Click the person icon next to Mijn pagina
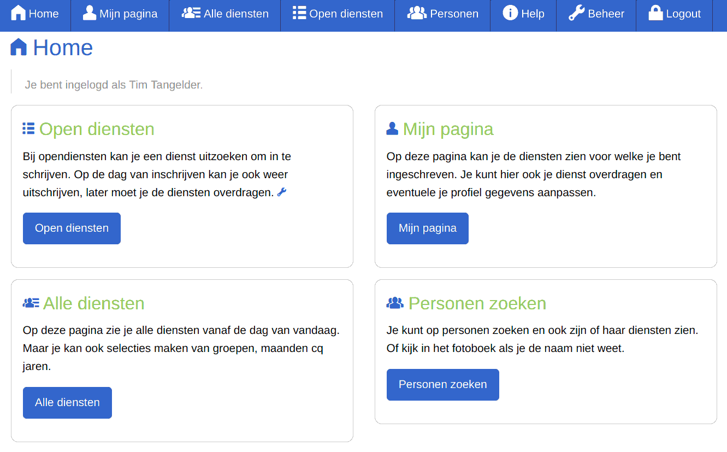 point(89,13)
